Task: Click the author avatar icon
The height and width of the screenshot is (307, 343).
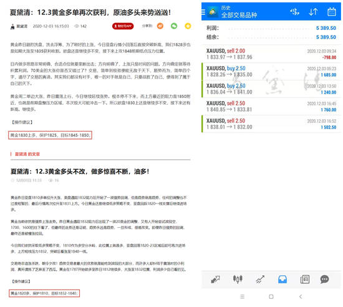Action: pyautogui.click(x=12, y=26)
